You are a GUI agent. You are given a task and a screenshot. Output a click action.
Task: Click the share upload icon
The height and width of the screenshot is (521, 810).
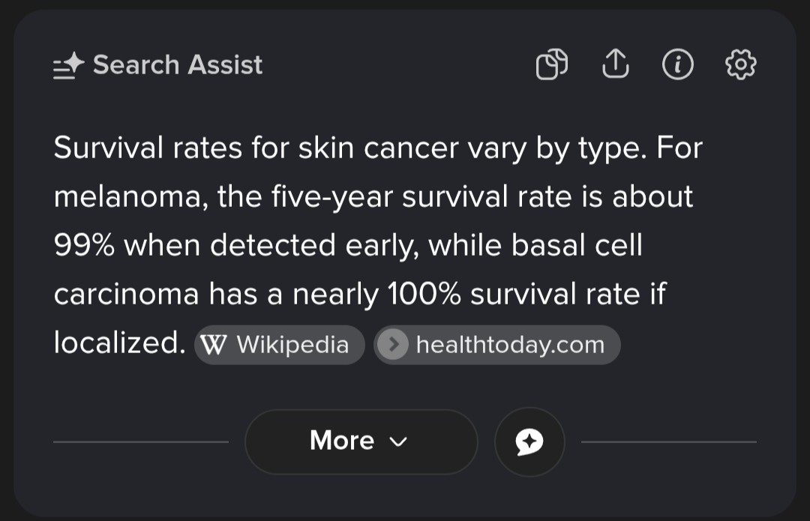pos(615,65)
